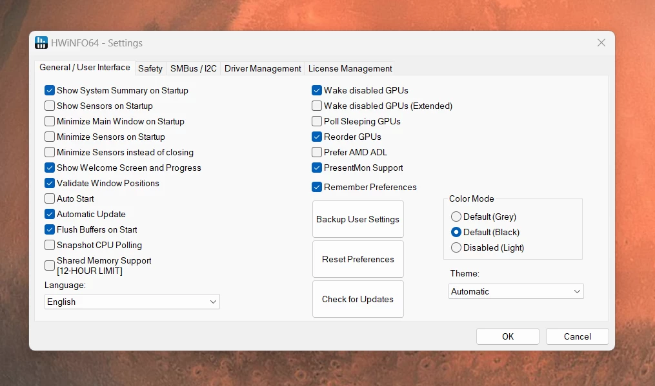Uncheck Remember Preferences
The image size is (655, 386).
(317, 187)
